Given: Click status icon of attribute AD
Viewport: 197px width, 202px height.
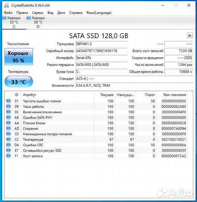Looking at the screenshot, I should (x=8, y=128).
